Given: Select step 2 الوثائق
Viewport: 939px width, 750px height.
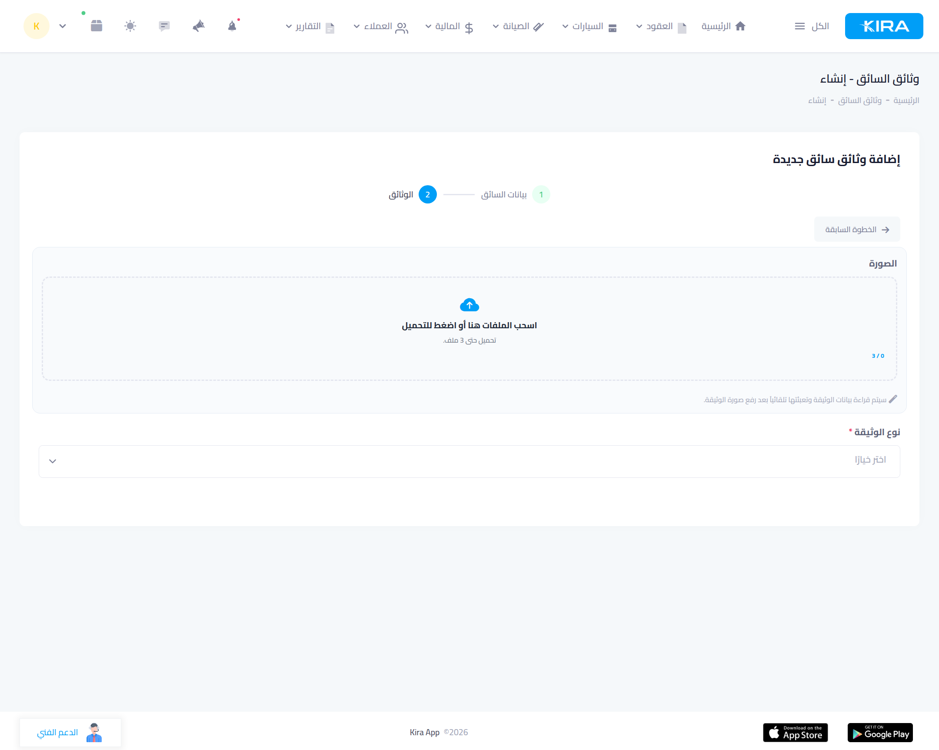Looking at the screenshot, I should (413, 194).
